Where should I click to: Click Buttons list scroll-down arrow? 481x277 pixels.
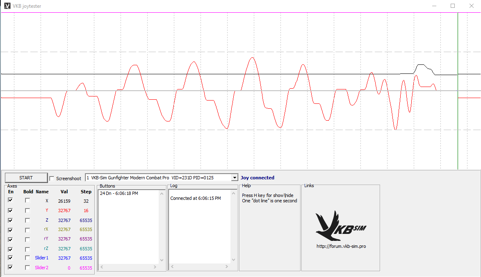point(162,260)
